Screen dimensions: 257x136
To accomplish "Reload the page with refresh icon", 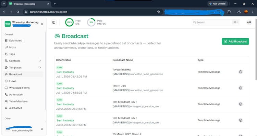I will tap(18, 12).
